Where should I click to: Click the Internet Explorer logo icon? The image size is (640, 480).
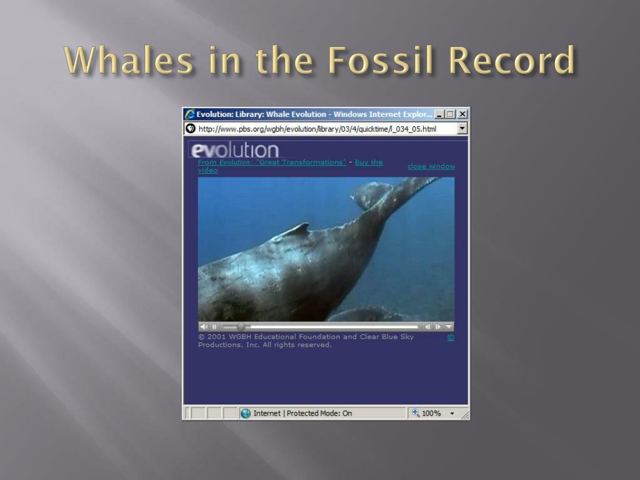pyautogui.click(x=190, y=114)
